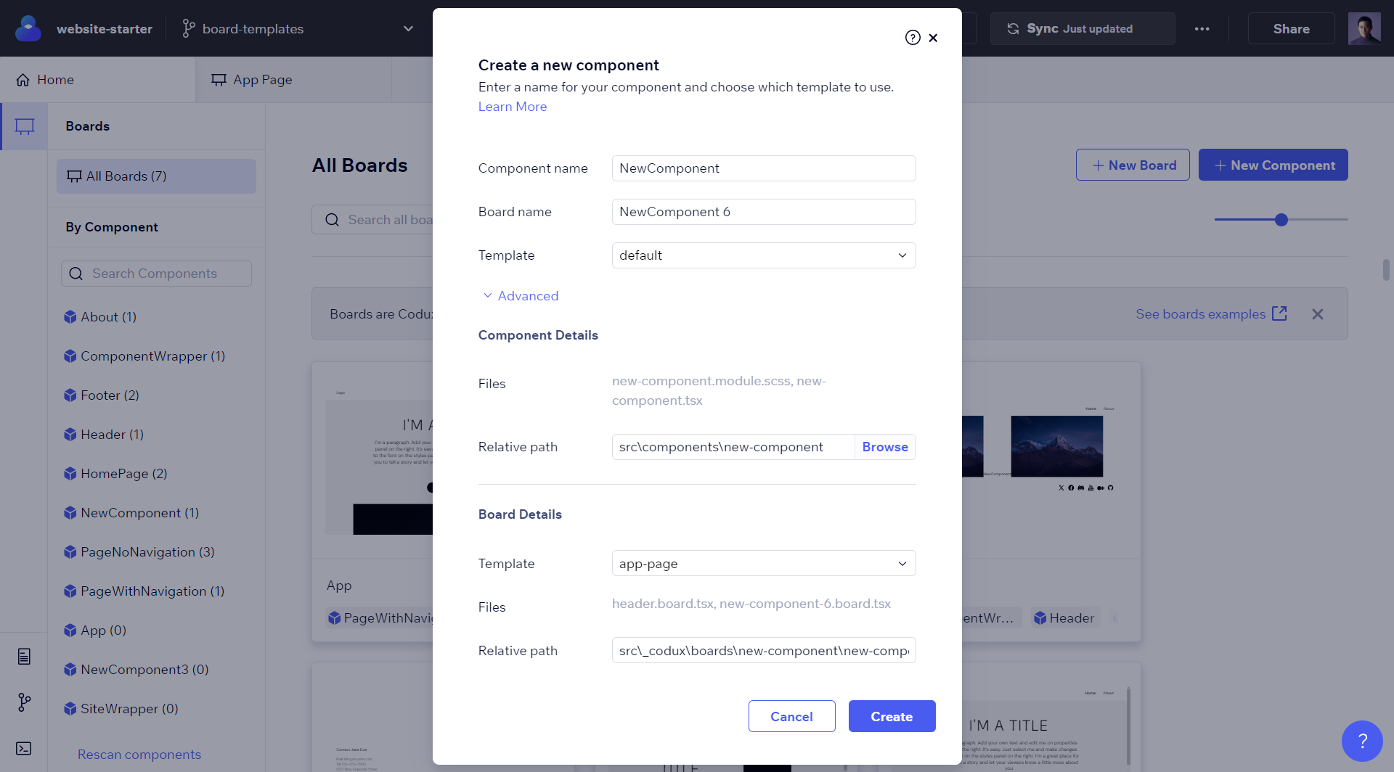
Task: Select PageNoNavigation (3) in component list
Action: click(x=147, y=552)
